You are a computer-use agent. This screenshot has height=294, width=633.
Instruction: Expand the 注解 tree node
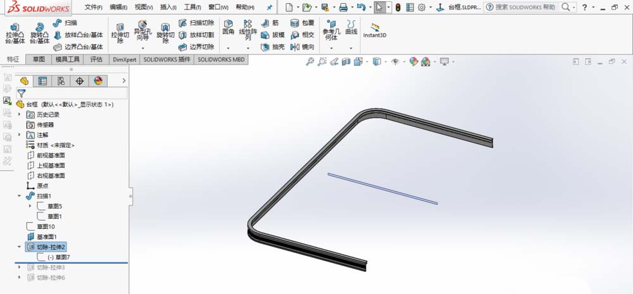[x=20, y=135]
